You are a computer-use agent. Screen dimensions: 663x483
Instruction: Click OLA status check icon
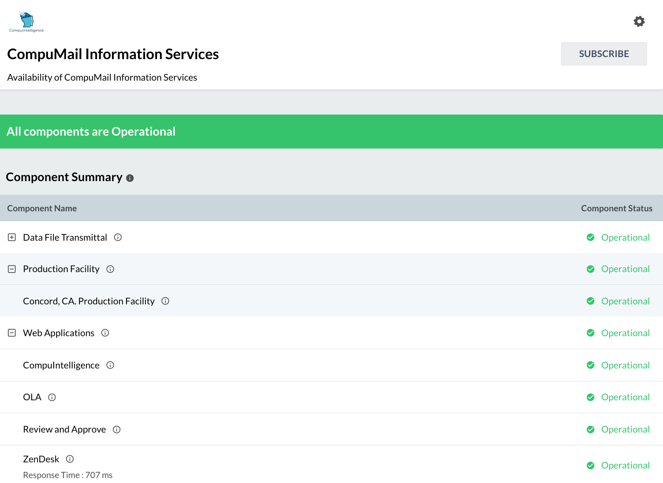(591, 397)
